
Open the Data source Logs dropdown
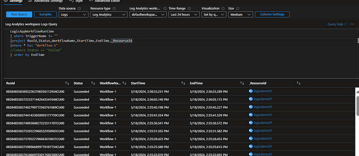74,14
